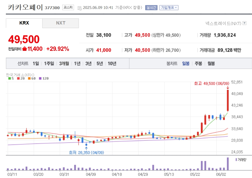The height and width of the screenshot is (178, 252).
Task: Click the 코스피 market badge
Action: click(68, 7)
